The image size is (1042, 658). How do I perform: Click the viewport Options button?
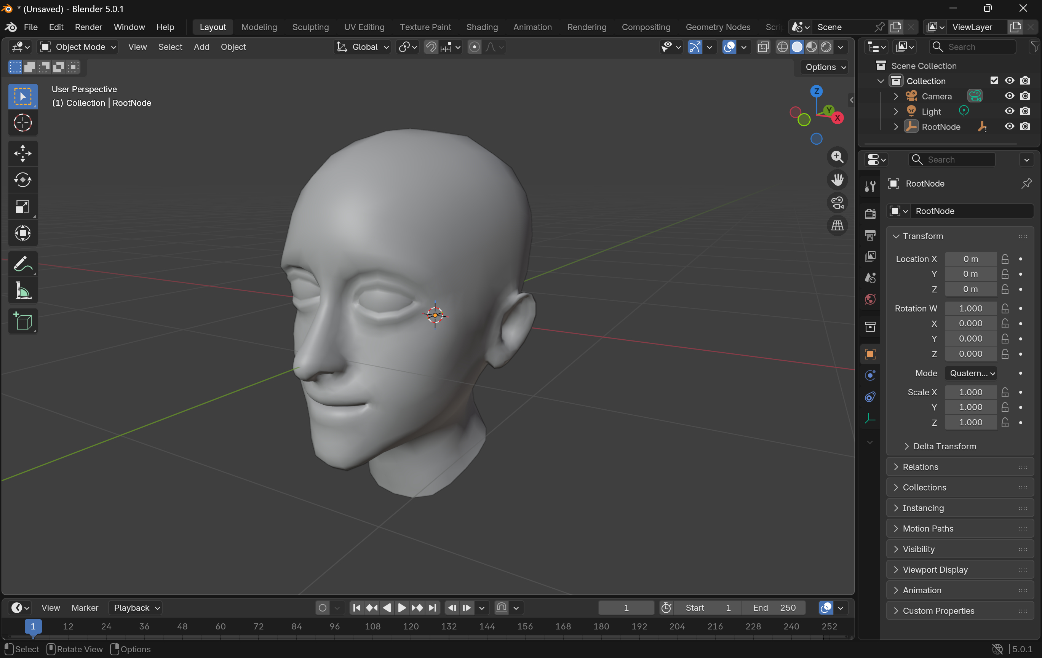[x=825, y=67]
